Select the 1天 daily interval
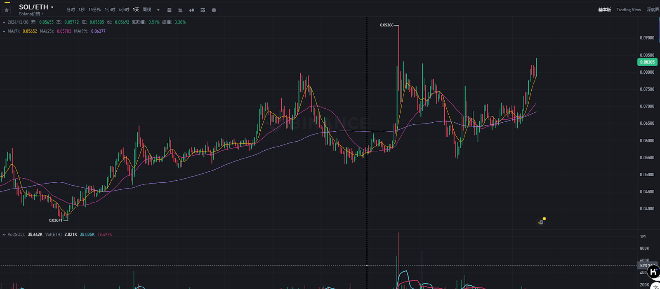The image size is (660, 289). point(136,10)
